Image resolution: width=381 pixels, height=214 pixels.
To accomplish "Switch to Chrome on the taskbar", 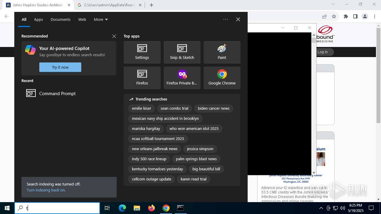I will [166, 208].
